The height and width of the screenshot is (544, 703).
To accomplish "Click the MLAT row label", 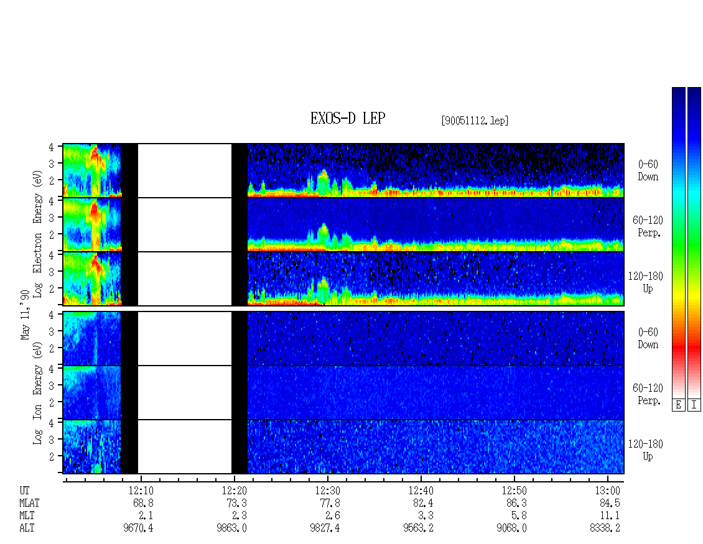I will (30, 503).
